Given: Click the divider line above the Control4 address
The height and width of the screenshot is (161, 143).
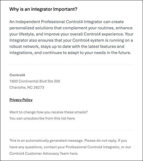Looking at the screenshot, I should [71, 65].
